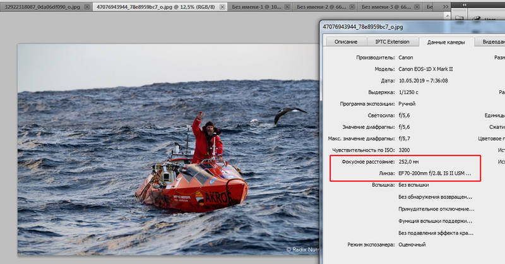Click the Линза: label
505x264 pixels.
tap(387, 174)
